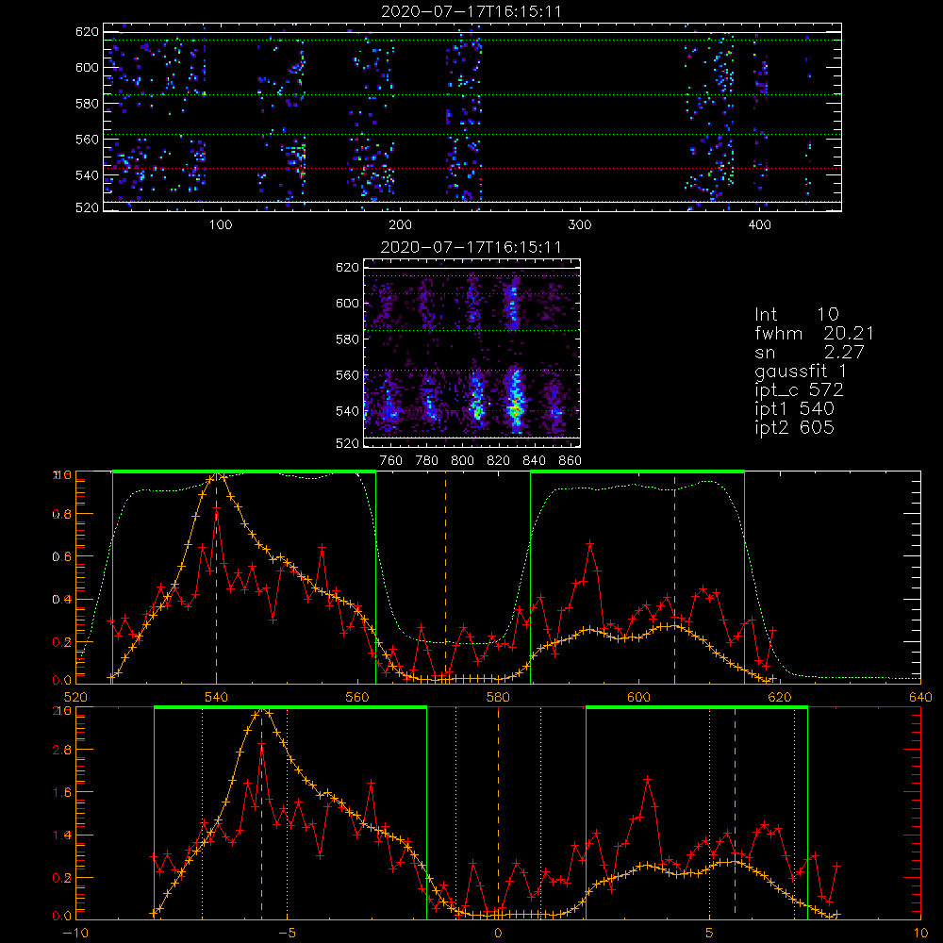
Task: Click x-axis label '10' of bottom plot
Action: coord(920,934)
